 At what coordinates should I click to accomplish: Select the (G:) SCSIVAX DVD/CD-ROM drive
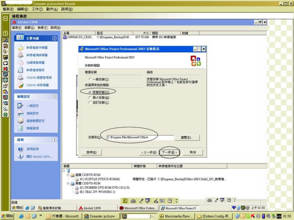(x=100, y=179)
